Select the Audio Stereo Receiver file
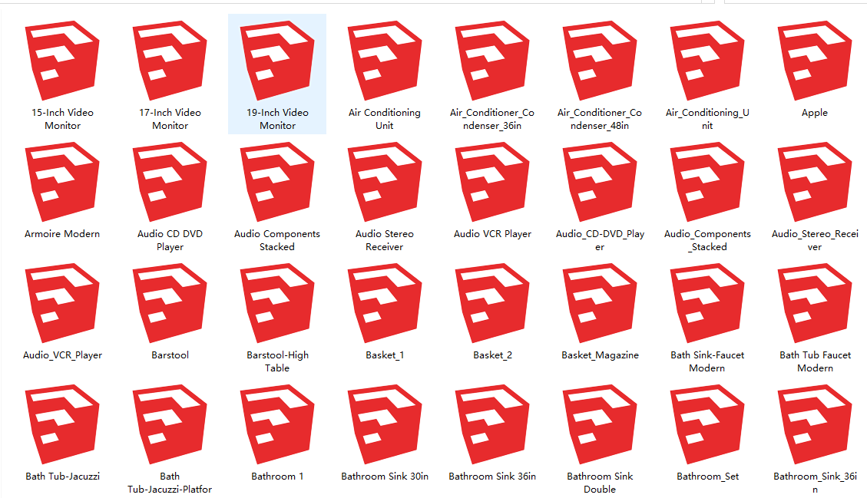Viewport: 867px width, 498px height. 385,181
